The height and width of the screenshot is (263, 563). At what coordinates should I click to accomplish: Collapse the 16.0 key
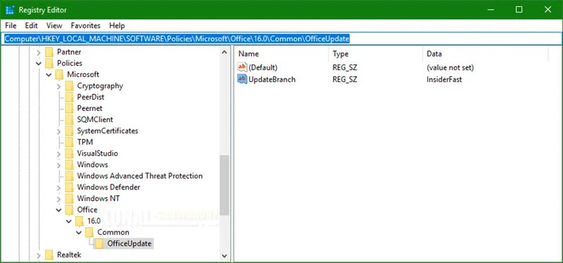coord(69,222)
